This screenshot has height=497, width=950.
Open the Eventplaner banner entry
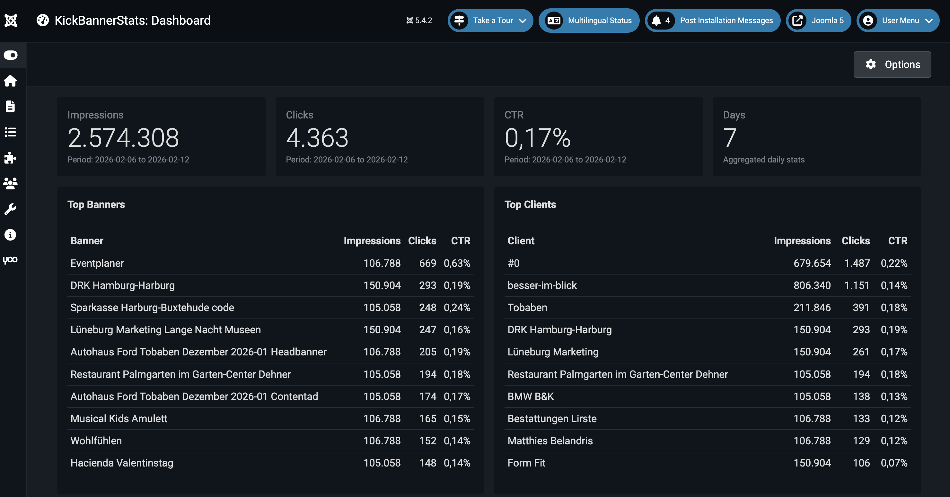tap(97, 263)
